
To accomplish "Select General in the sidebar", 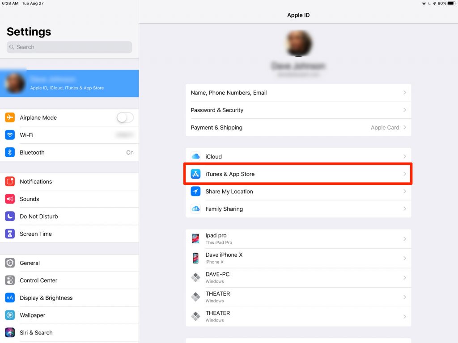I will pyautogui.click(x=69, y=263).
